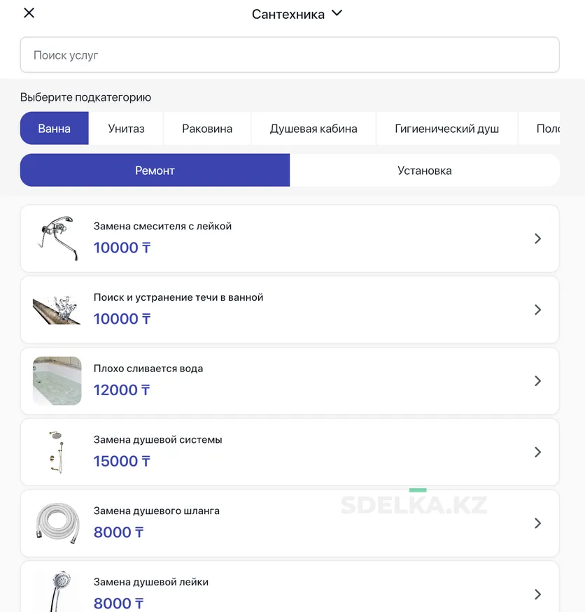585x612 pixels.
Task: Open the Душевая кабина subcategory
Action: (313, 129)
